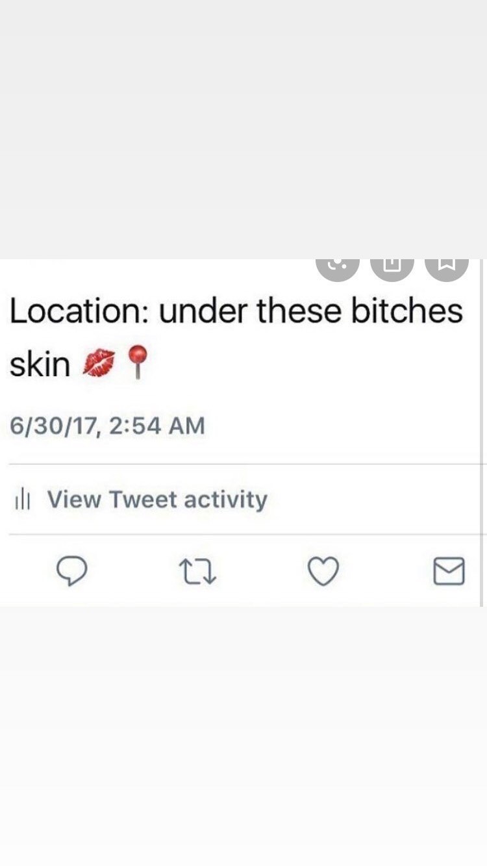Click the blank area below the tweet actions

tap(243, 736)
